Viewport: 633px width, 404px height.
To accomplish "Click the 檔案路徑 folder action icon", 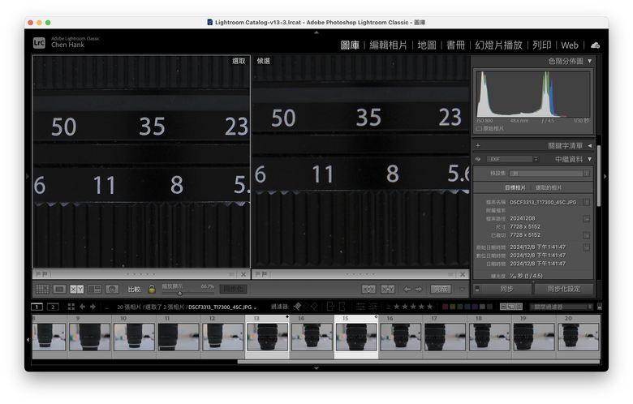I will (587, 219).
